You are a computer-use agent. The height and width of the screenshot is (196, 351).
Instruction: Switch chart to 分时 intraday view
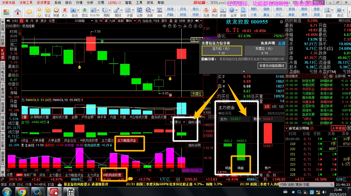pyautogui.click(x=15, y=21)
